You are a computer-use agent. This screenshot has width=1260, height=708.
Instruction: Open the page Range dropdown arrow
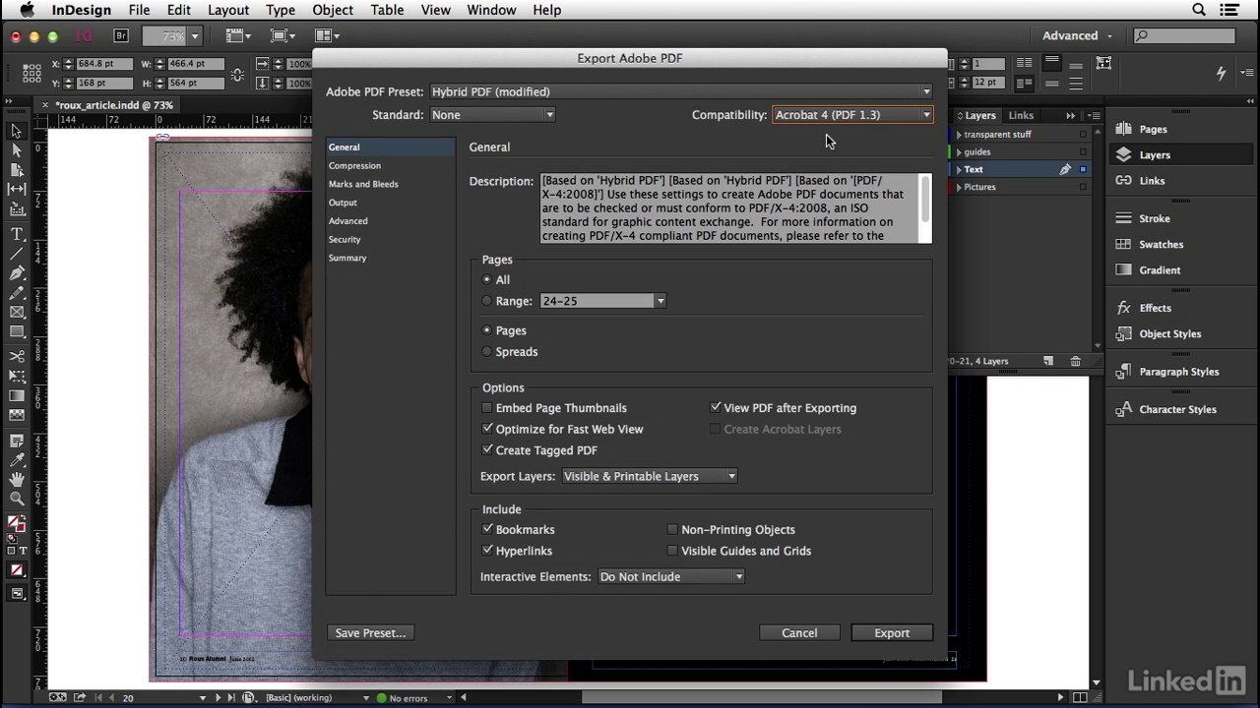661,301
